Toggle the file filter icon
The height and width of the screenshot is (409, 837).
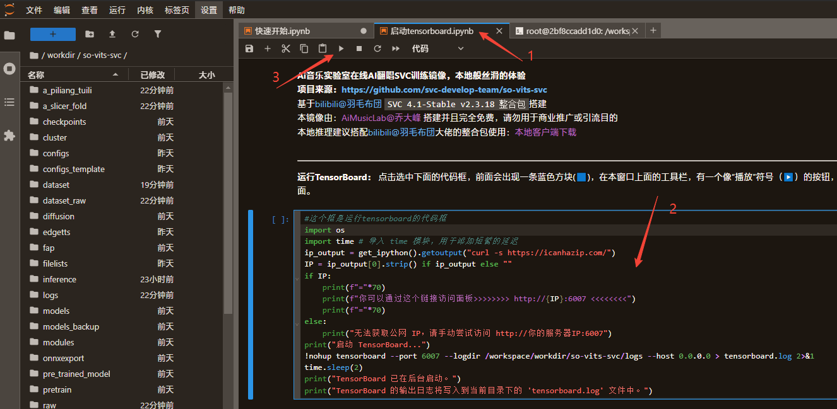point(158,34)
